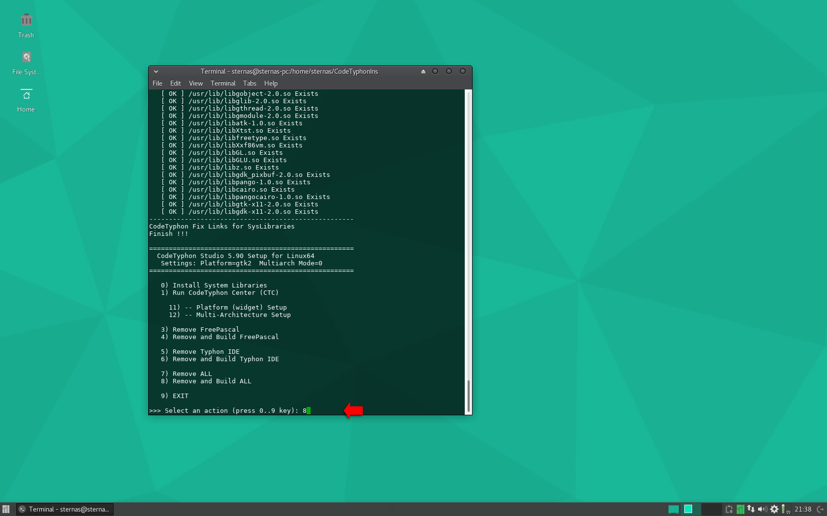Click the '9) EXIT' line
The width and height of the screenshot is (827, 516).
175,396
